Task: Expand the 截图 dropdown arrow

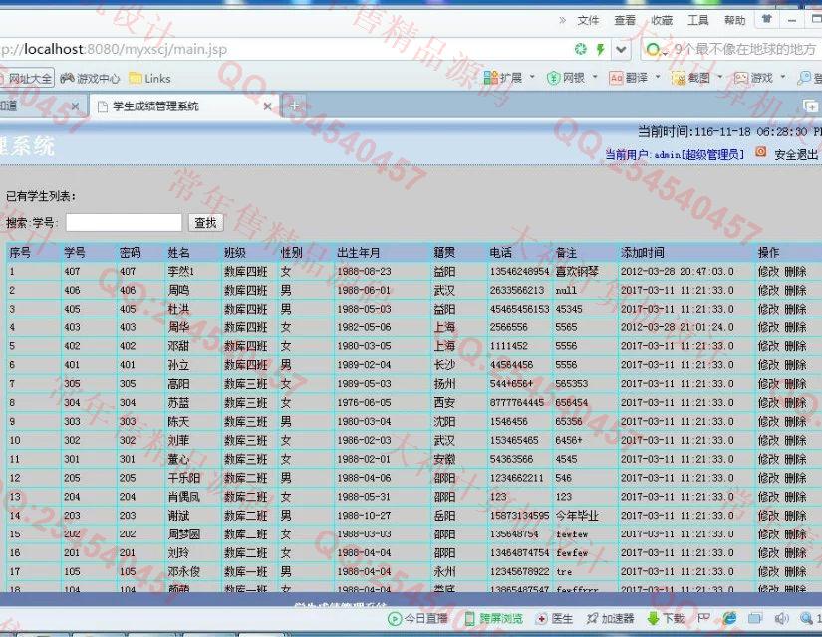Action: 719,77
